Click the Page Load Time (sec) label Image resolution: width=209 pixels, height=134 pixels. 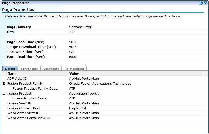[26, 42]
